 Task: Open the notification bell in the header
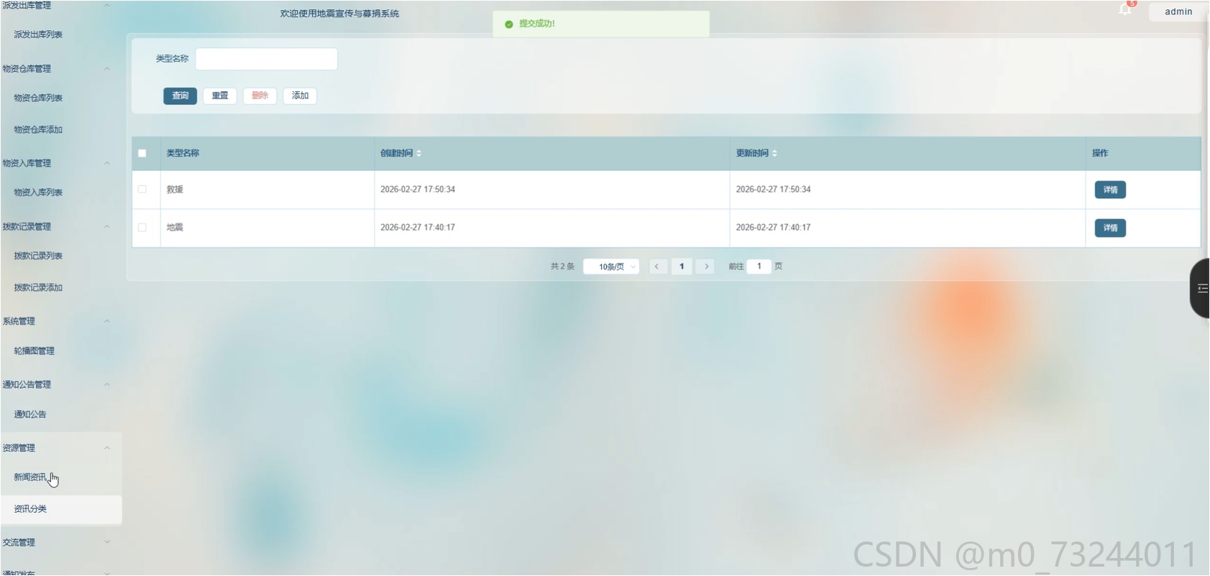tap(1125, 9)
